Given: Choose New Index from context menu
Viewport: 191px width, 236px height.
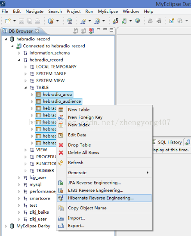Looking at the screenshot, I should click(x=104, y=125).
